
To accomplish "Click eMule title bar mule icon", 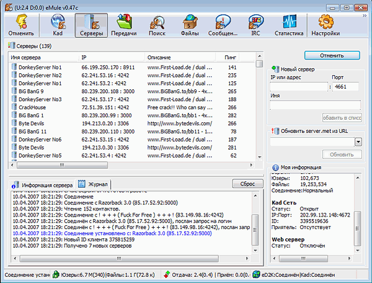I will 9,7.
